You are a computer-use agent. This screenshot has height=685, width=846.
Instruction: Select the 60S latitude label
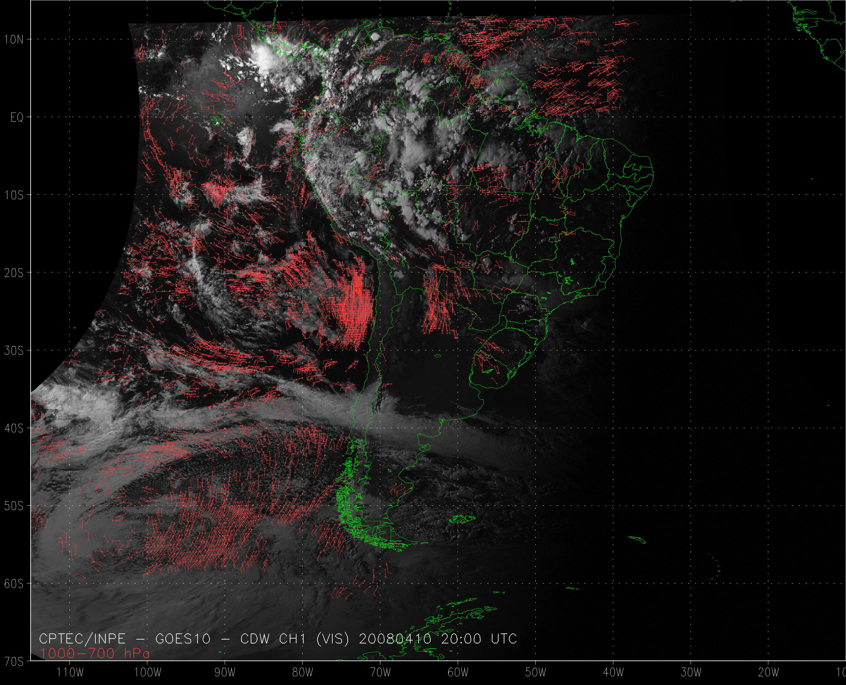point(14,584)
